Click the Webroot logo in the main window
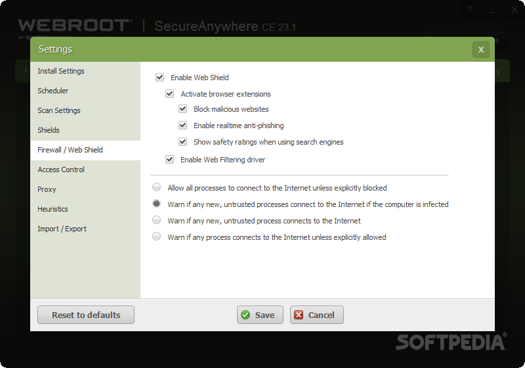This screenshot has width=525, height=368. (x=75, y=26)
